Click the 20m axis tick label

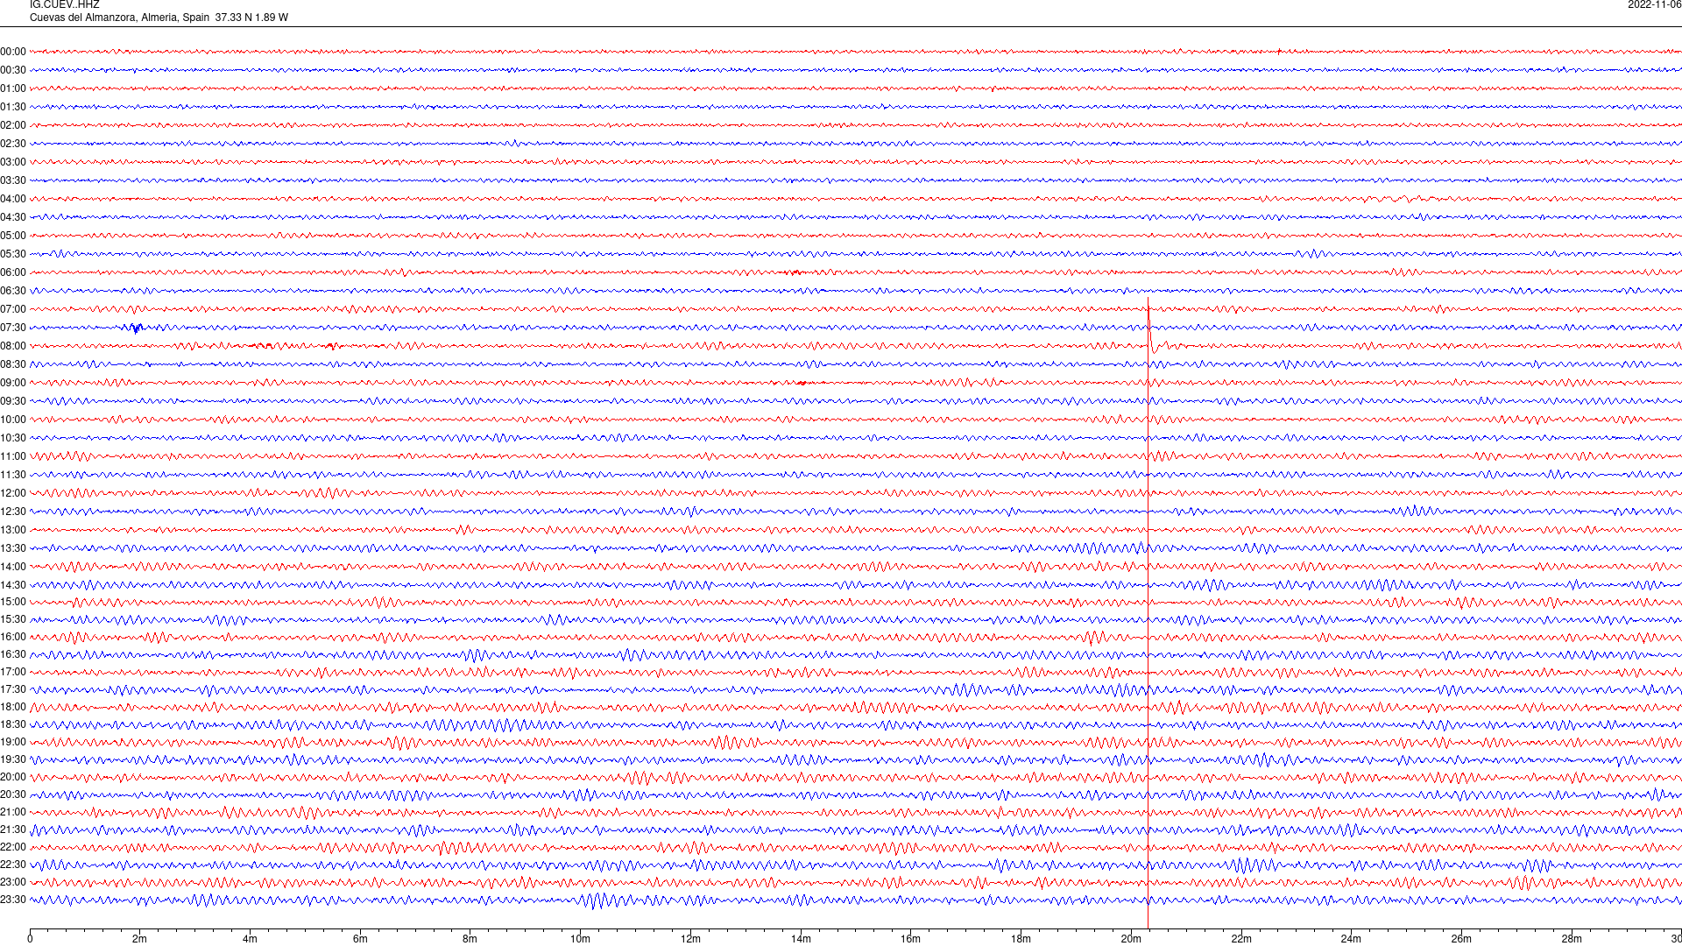pyautogui.click(x=1131, y=939)
